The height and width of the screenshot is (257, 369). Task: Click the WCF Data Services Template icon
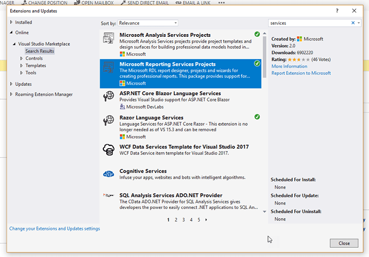tap(109, 150)
